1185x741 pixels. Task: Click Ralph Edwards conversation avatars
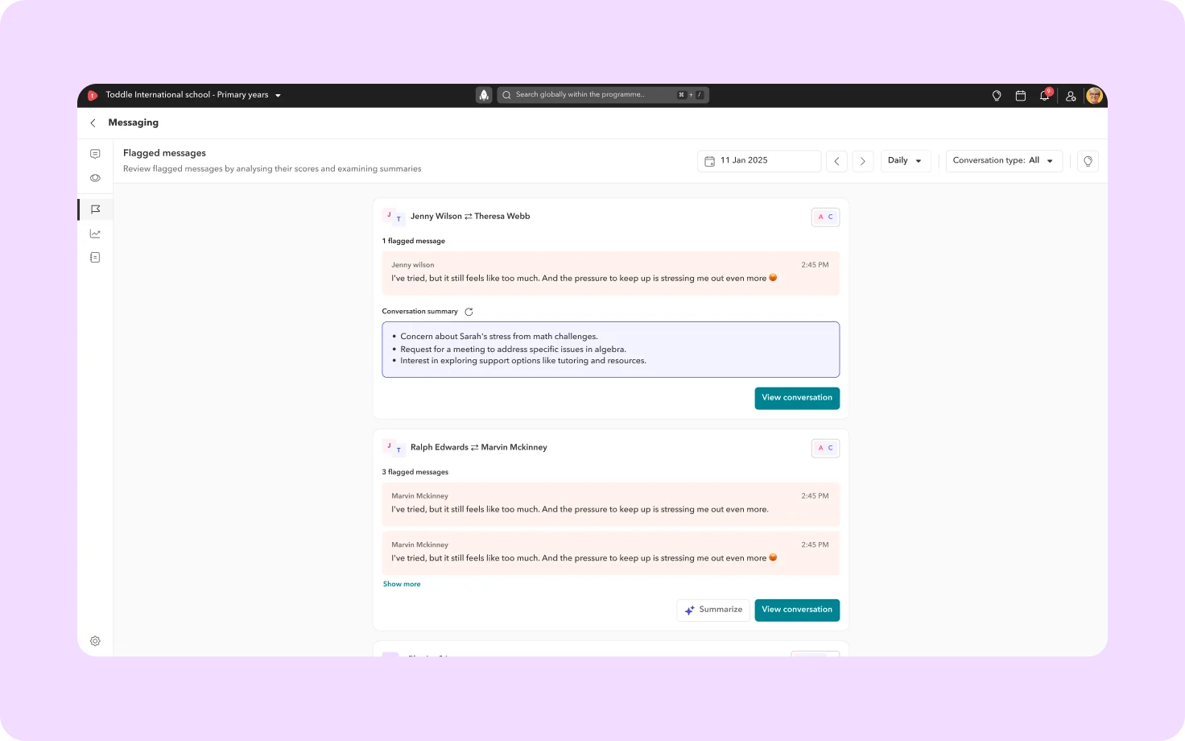tap(393, 448)
